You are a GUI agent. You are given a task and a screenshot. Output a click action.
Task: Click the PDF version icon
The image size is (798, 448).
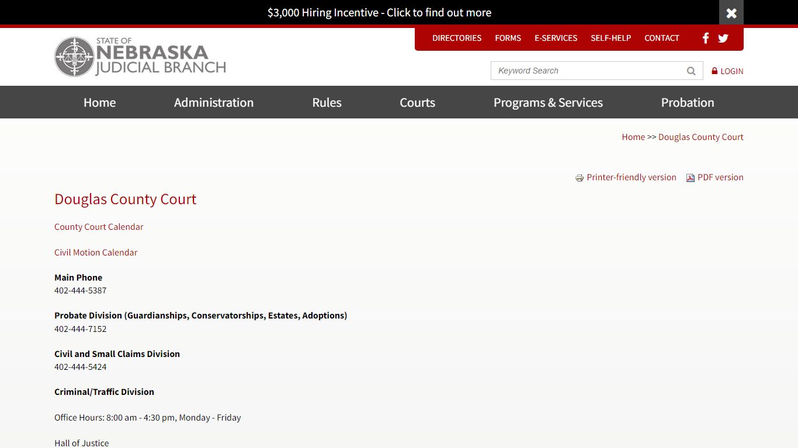[x=691, y=178]
